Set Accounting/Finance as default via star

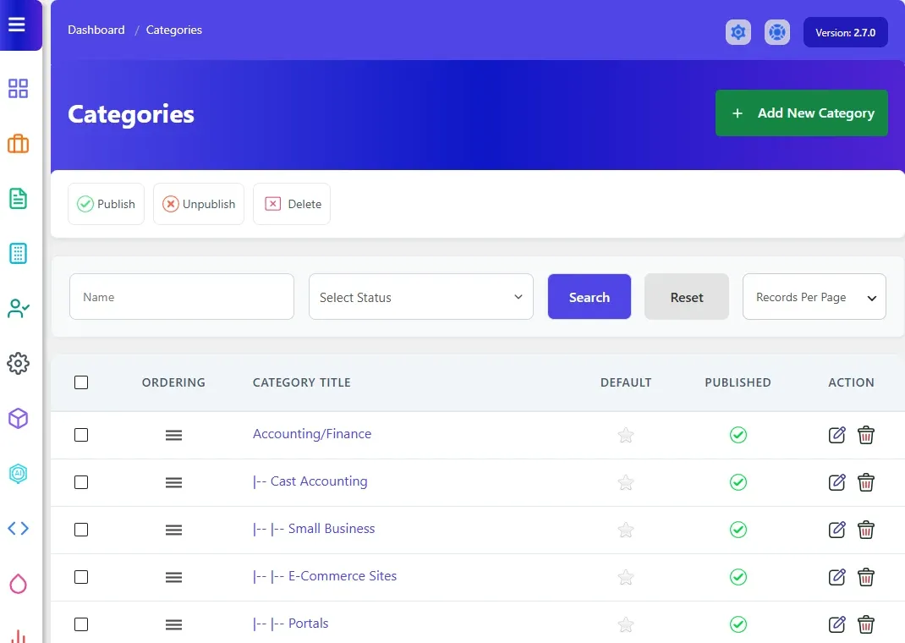[626, 435]
